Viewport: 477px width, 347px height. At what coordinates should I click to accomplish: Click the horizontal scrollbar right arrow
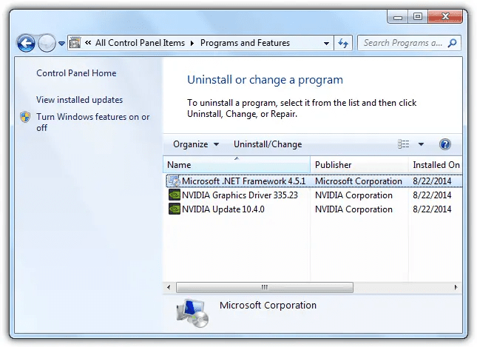coord(456,287)
